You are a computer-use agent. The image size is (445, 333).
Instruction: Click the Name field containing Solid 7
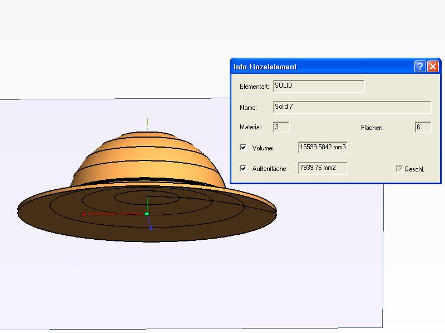[x=352, y=107]
